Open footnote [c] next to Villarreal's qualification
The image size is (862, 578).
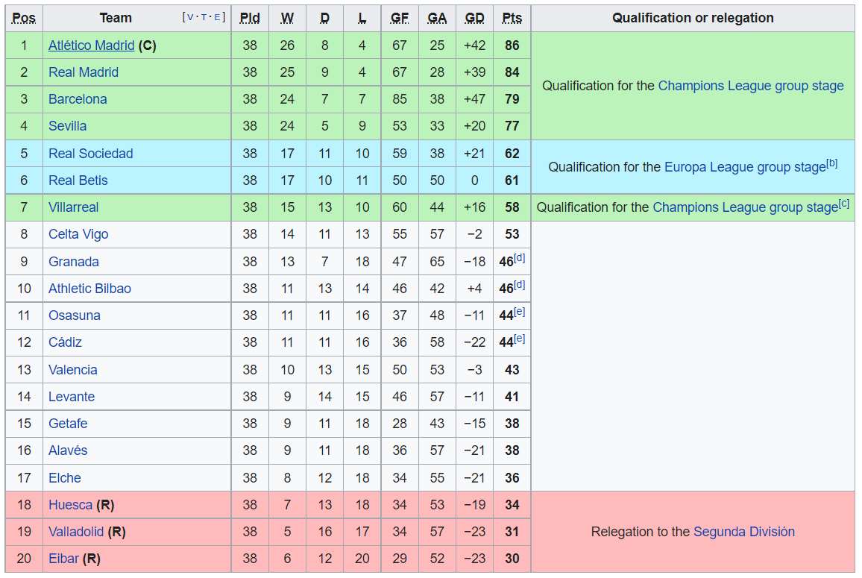pos(843,204)
